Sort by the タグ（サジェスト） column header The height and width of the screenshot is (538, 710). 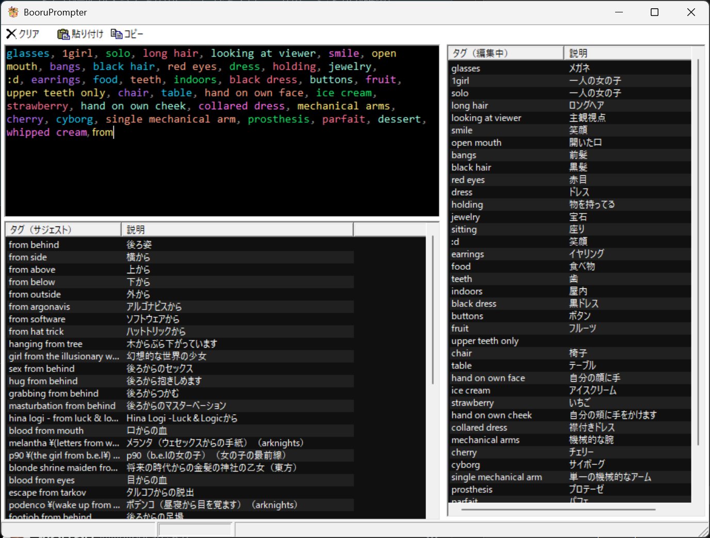[63, 230]
